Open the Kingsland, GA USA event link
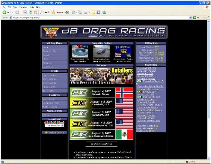The image size is (211, 164). point(147,68)
